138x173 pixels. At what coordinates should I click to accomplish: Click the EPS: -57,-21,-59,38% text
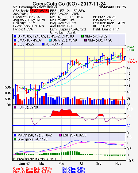[x=67, y=11]
